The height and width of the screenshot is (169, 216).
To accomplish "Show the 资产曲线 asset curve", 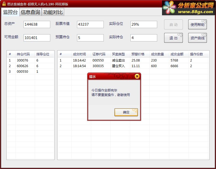I will [x=197, y=38].
